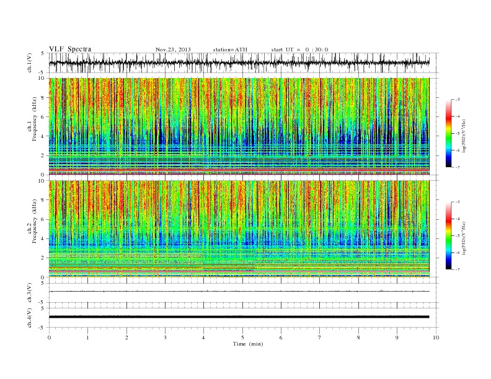
Task: Click the time axis tick label "3"
Action: 165,338
